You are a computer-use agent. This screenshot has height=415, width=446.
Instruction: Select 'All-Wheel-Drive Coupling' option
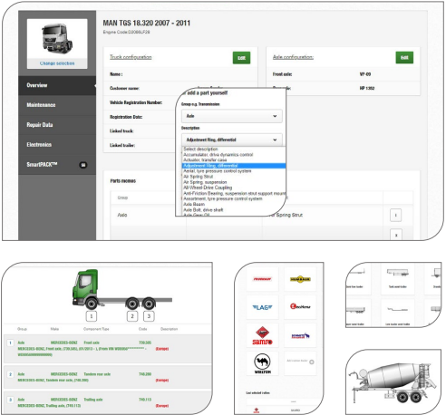[x=208, y=188]
